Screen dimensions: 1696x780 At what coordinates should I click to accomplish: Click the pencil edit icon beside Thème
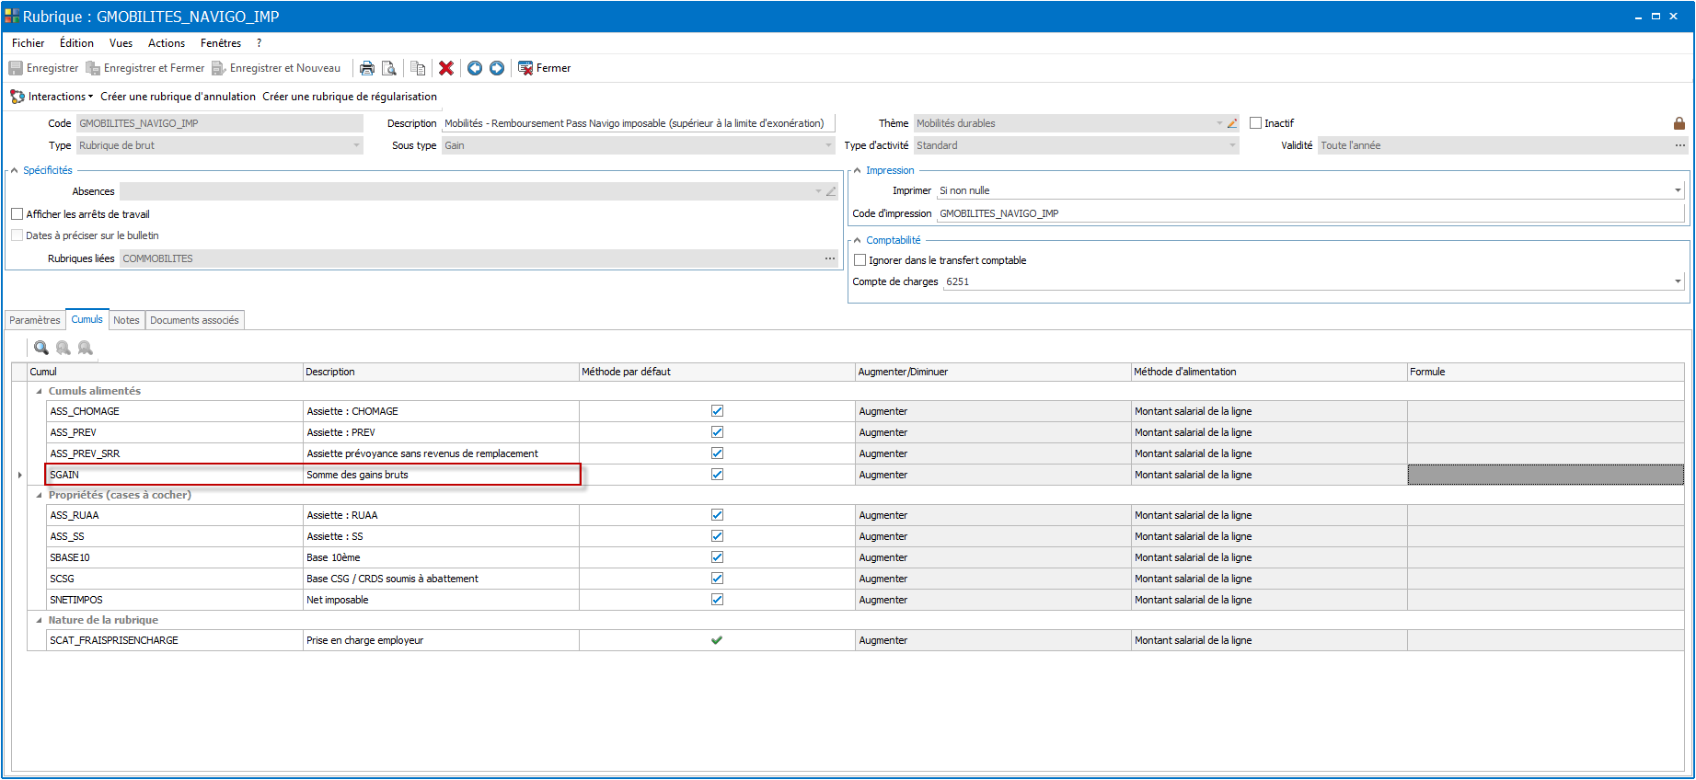tap(1232, 123)
